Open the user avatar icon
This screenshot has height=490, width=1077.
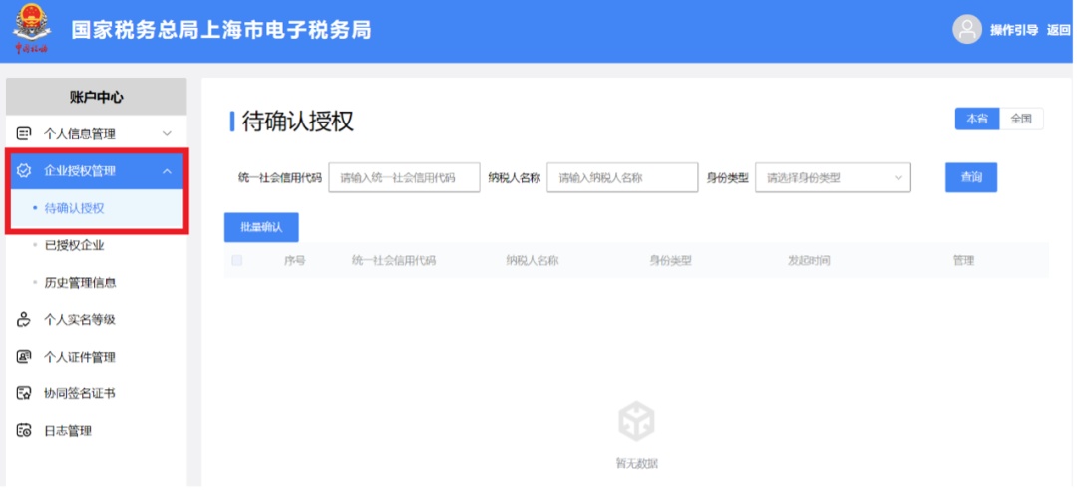coord(967,30)
